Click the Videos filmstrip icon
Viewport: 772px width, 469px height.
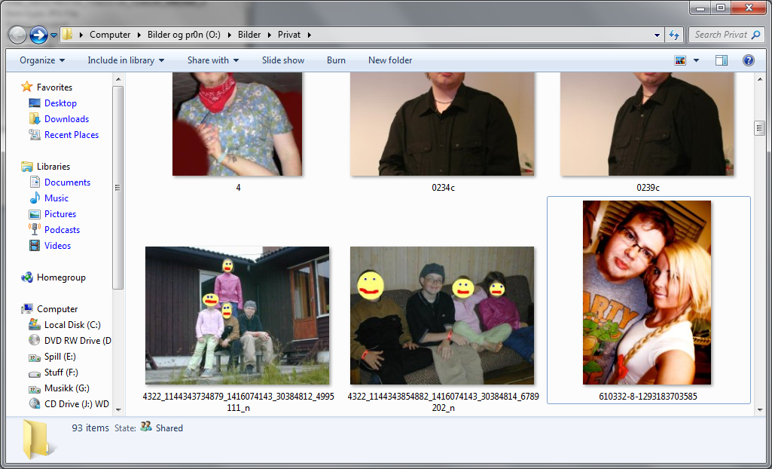point(35,245)
